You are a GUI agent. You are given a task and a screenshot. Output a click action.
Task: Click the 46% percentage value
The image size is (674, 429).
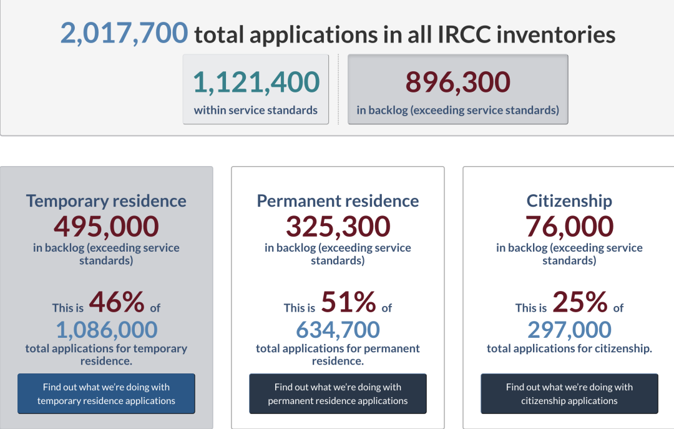pos(117,302)
